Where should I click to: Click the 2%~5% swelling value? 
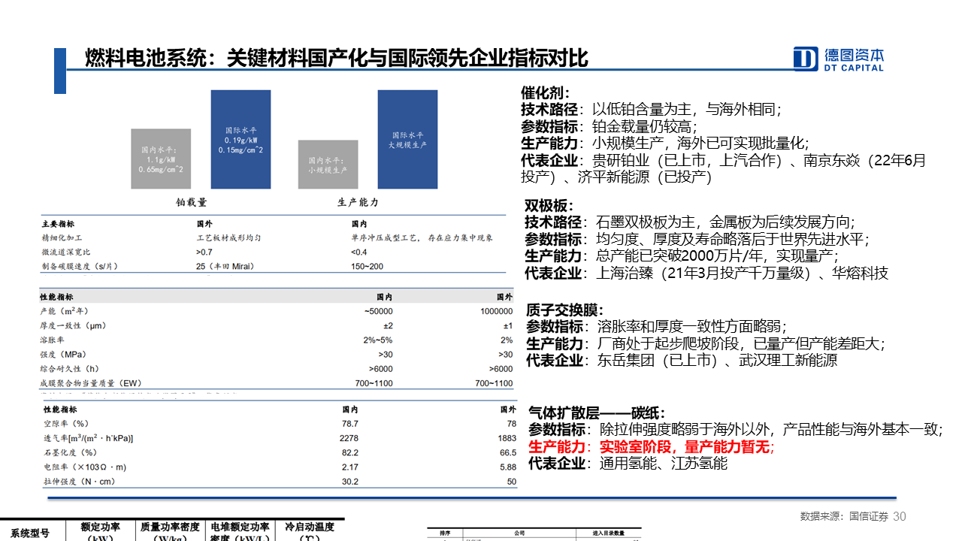[378, 340]
